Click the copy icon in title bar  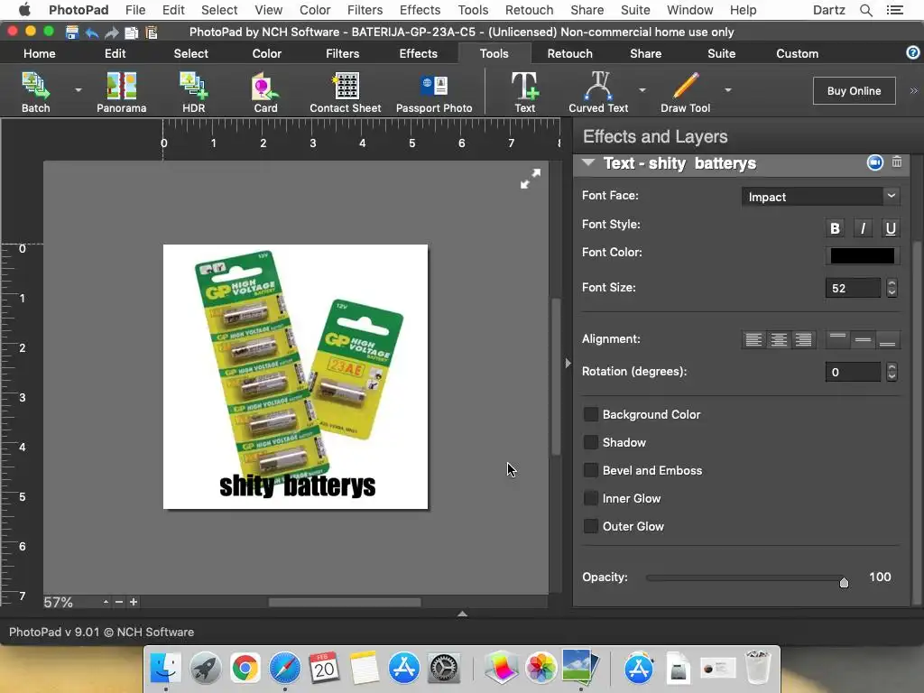pyautogui.click(x=132, y=32)
